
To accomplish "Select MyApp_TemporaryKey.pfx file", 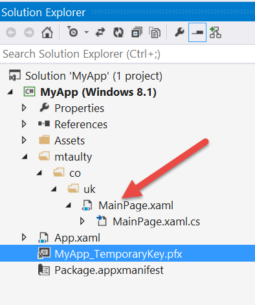I will (118, 254).
